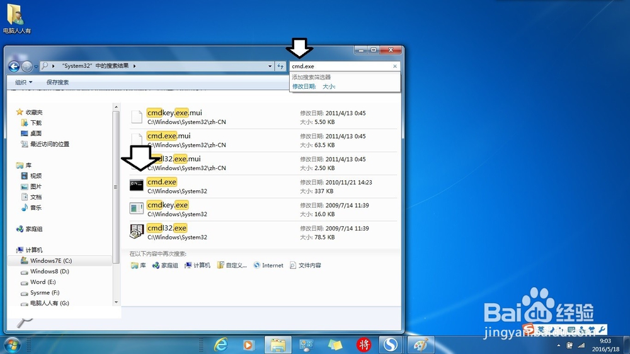The width and height of the screenshot is (630, 354).
Task: Click navigation pane scrollbar up arrow
Action: point(116,107)
